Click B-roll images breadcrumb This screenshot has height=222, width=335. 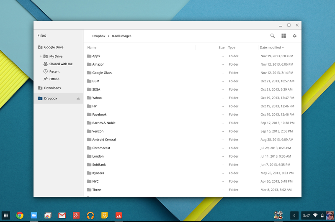click(121, 36)
